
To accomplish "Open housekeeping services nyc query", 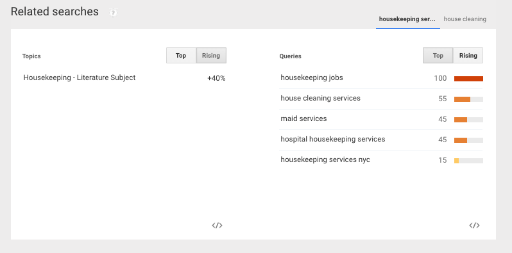I will coord(325,159).
